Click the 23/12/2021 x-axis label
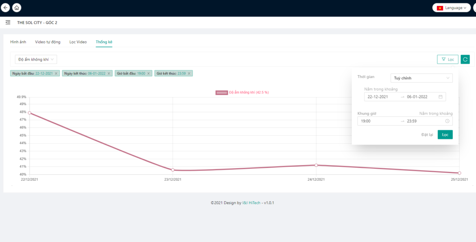The height and width of the screenshot is (242, 476). tap(173, 179)
